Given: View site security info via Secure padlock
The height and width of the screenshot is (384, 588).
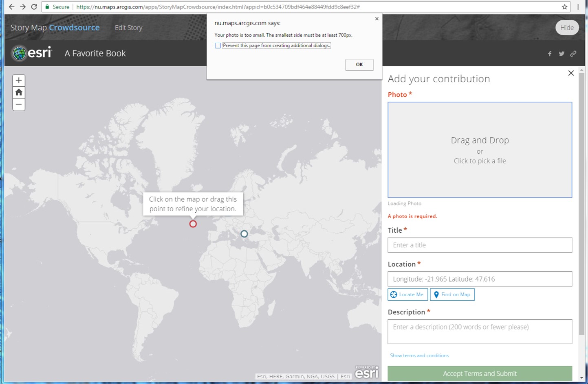Looking at the screenshot, I should (x=57, y=7).
